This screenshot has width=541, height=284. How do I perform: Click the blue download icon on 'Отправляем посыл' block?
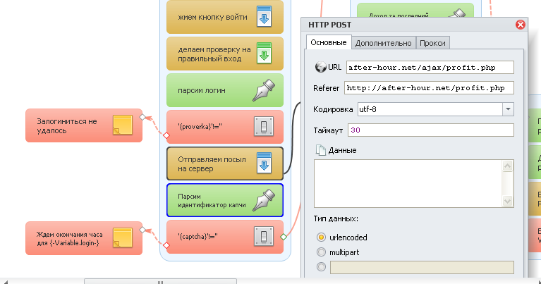coord(264,163)
